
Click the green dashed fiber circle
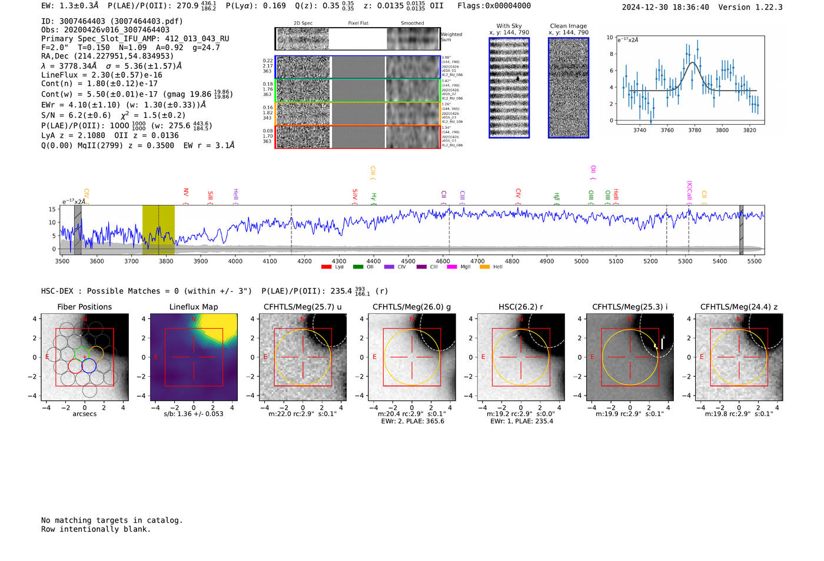click(82, 353)
